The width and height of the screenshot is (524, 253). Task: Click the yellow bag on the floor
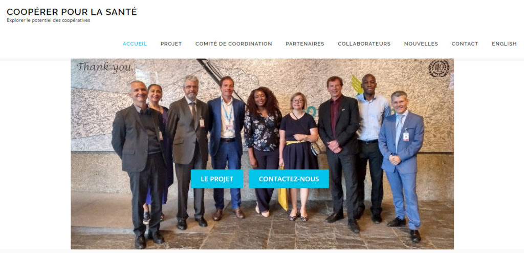pyautogui.click(x=282, y=198)
